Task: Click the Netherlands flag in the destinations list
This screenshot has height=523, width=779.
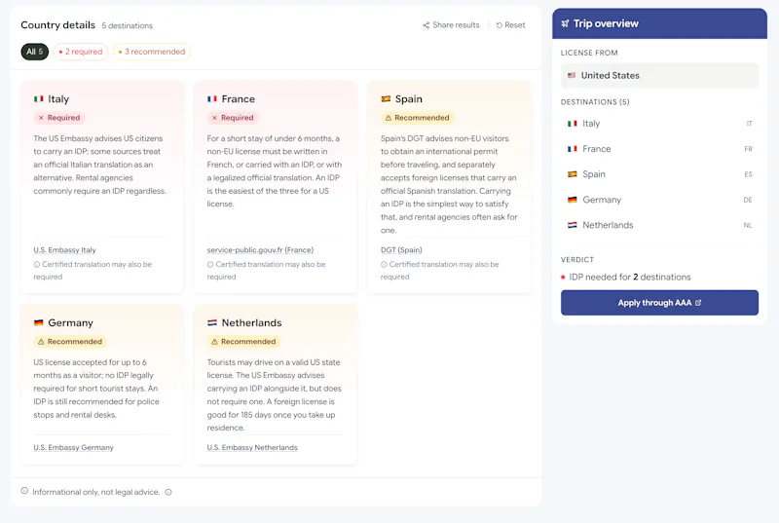Action: (x=573, y=225)
